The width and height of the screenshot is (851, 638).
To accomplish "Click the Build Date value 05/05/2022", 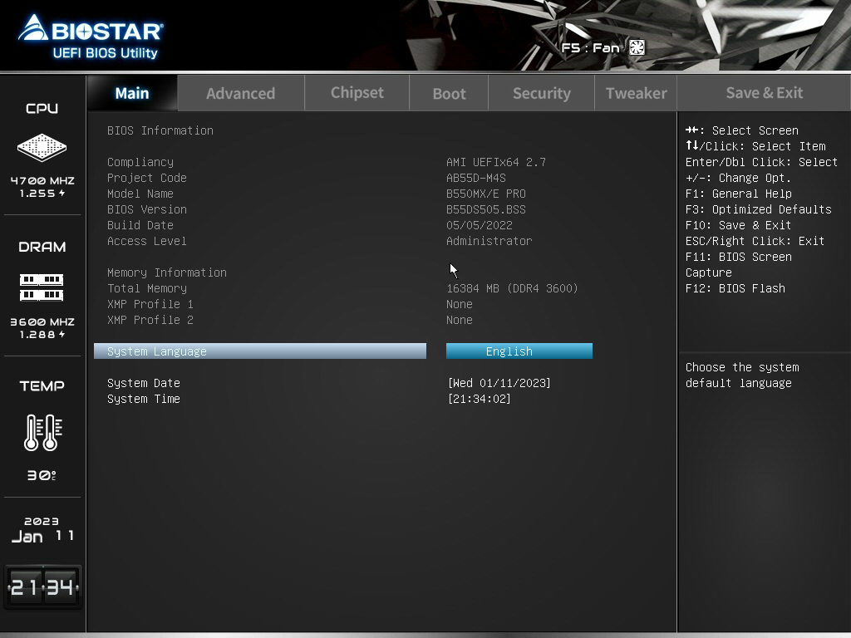I will [480, 225].
